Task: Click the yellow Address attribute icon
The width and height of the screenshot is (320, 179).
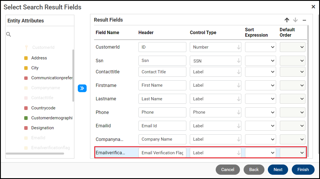Action: [26, 58]
